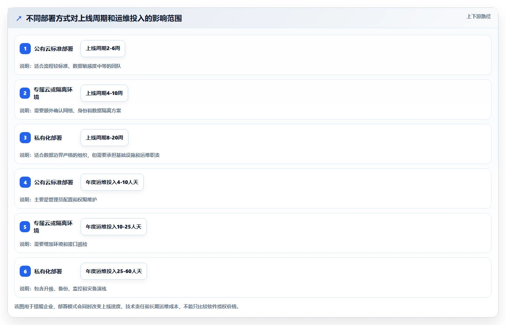
Task: Click 公有云标准部署 label in row 4
Action: [54, 182]
